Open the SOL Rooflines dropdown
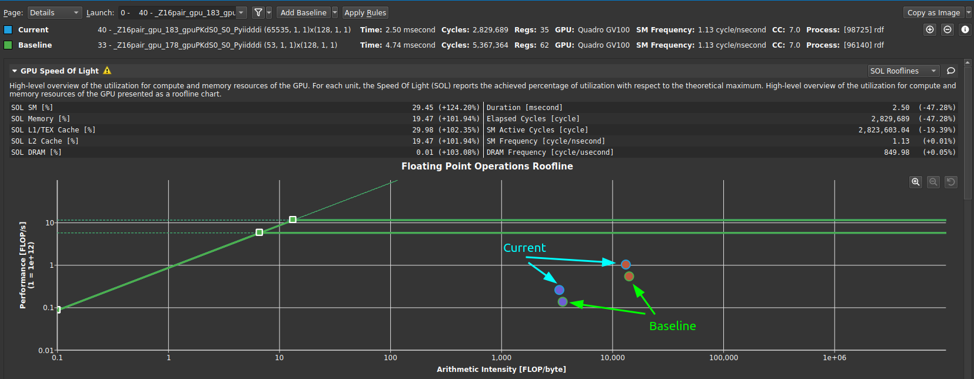The image size is (974, 379). coord(903,71)
